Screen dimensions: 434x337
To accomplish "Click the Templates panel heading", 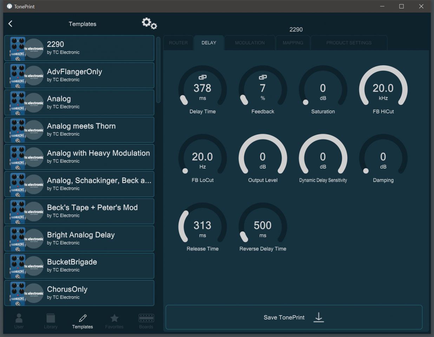I will (83, 24).
